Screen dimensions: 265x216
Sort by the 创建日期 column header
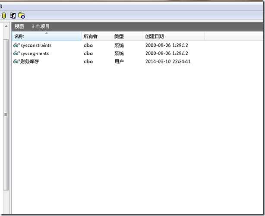pyautogui.click(x=174, y=36)
